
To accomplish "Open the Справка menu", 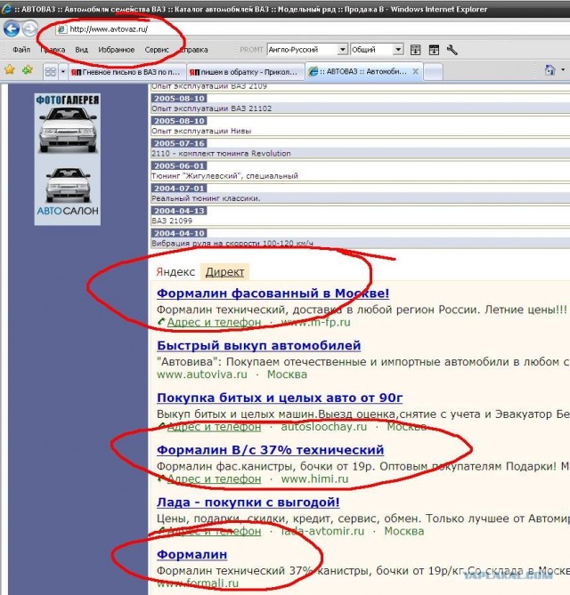I will (x=194, y=50).
